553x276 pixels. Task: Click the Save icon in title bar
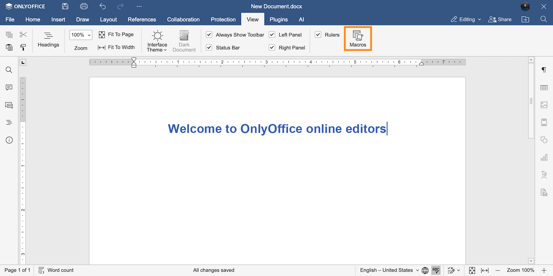[x=65, y=6]
